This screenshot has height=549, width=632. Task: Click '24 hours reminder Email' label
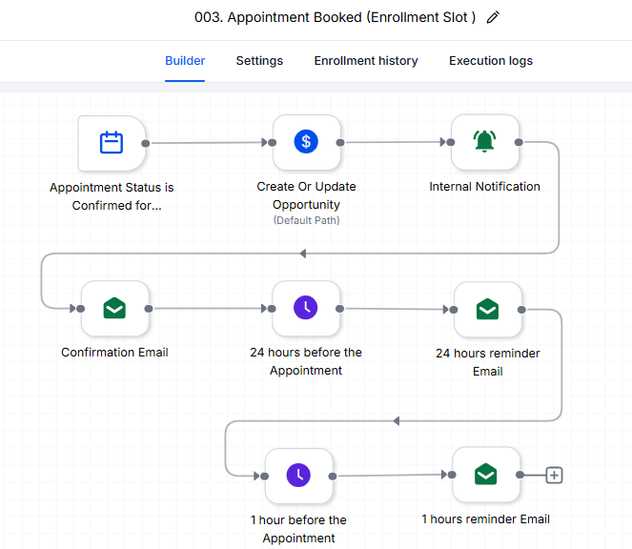[x=488, y=362]
